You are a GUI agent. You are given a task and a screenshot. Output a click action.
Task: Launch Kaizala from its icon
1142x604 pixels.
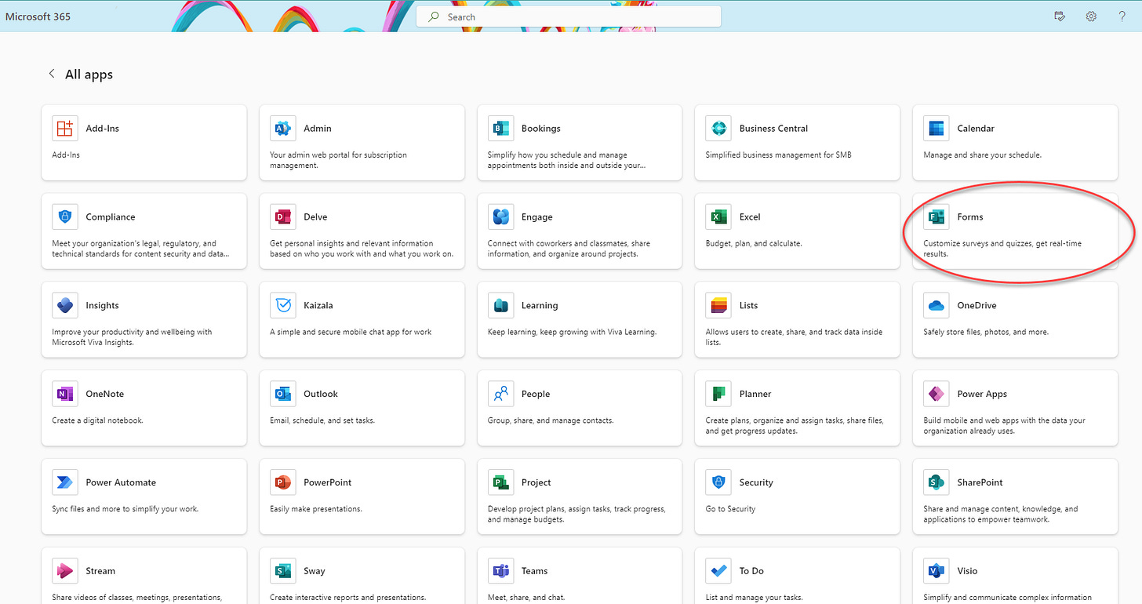[282, 305]
